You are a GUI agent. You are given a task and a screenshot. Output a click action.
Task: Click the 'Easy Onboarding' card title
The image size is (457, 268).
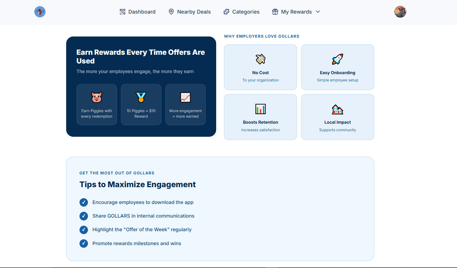point(337,73)
